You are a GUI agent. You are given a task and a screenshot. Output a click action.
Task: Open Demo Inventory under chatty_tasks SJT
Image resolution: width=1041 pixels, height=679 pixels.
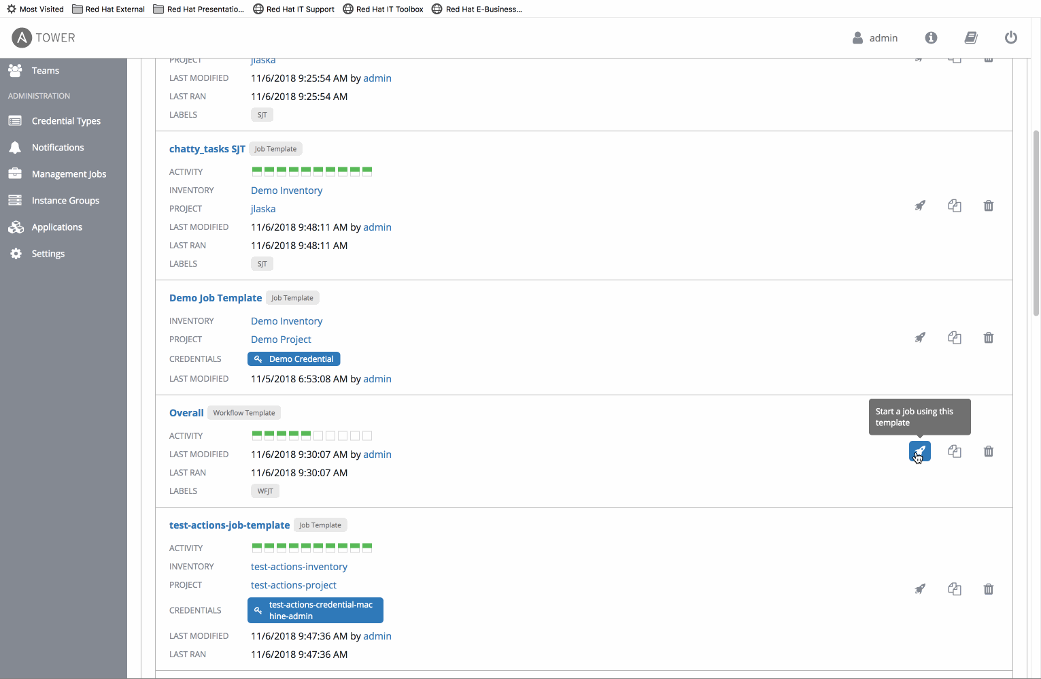pos(286,191)
